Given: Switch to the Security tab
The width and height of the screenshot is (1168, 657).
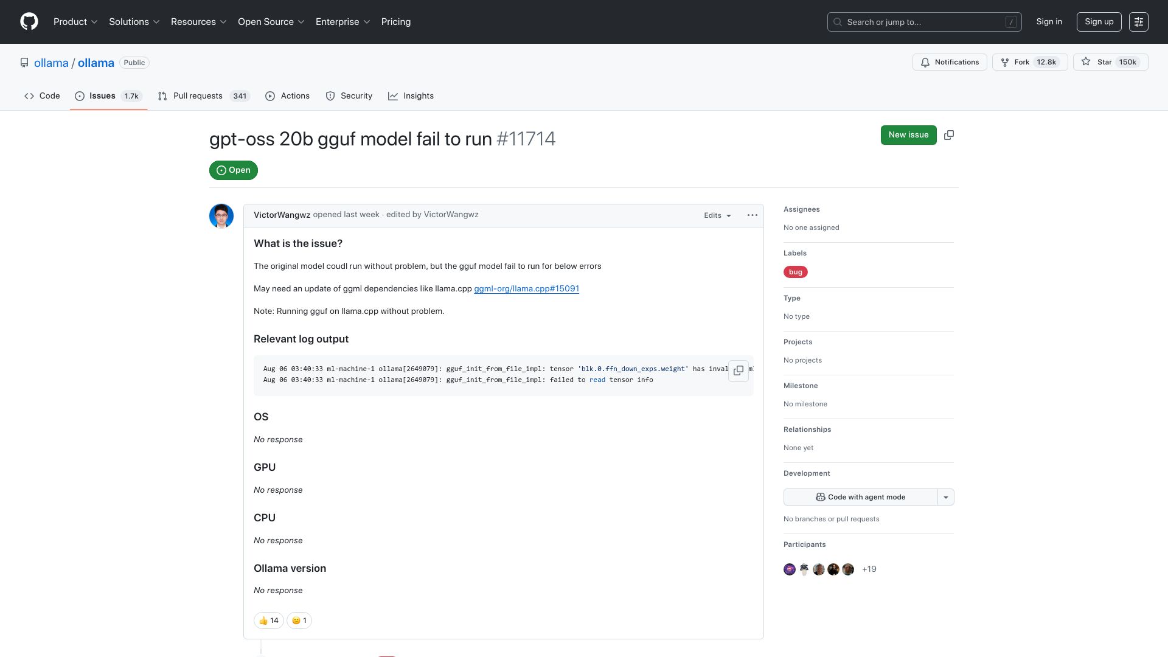Looking at the screenshot, I should 349,96.
